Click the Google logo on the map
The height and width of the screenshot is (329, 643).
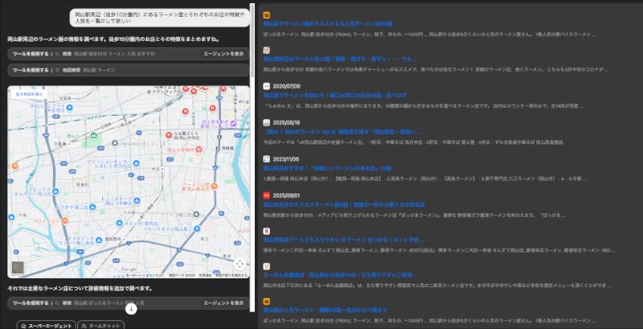tap(129, 269)
